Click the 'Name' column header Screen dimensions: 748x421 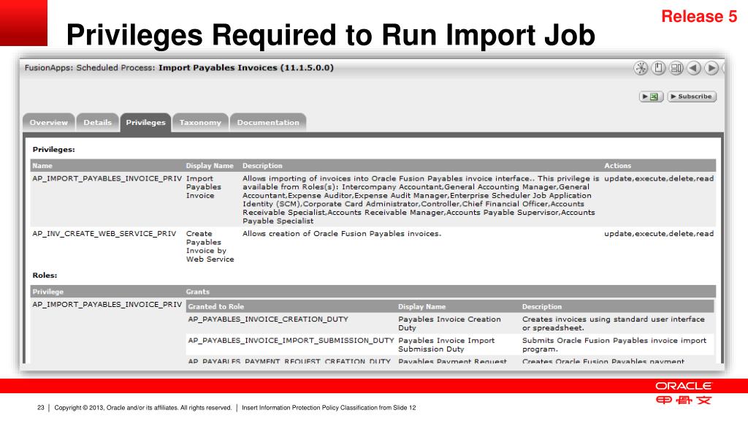click(42, 166)
